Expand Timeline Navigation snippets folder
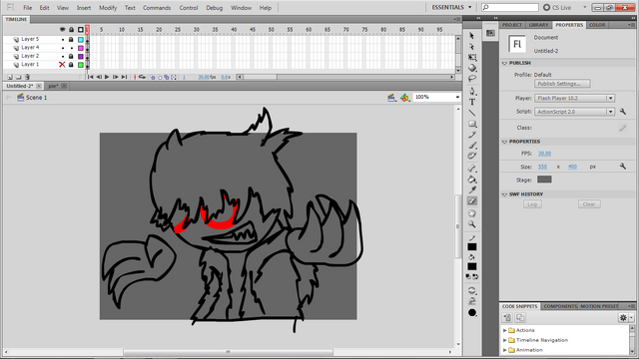This screenshot has height=359, width=639. click(505, 340)
